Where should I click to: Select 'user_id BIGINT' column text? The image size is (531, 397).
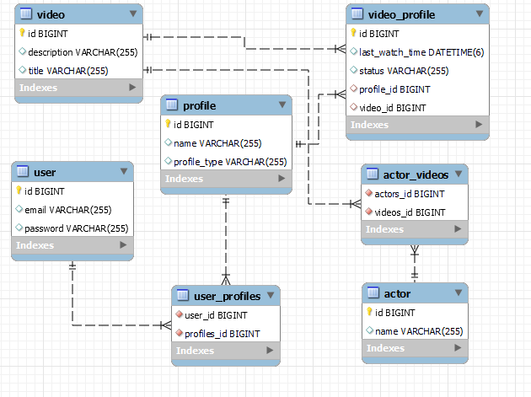pyautogui.click(x=216, y=315)
